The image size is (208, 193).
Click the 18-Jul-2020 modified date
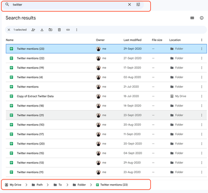click(131, 96)
